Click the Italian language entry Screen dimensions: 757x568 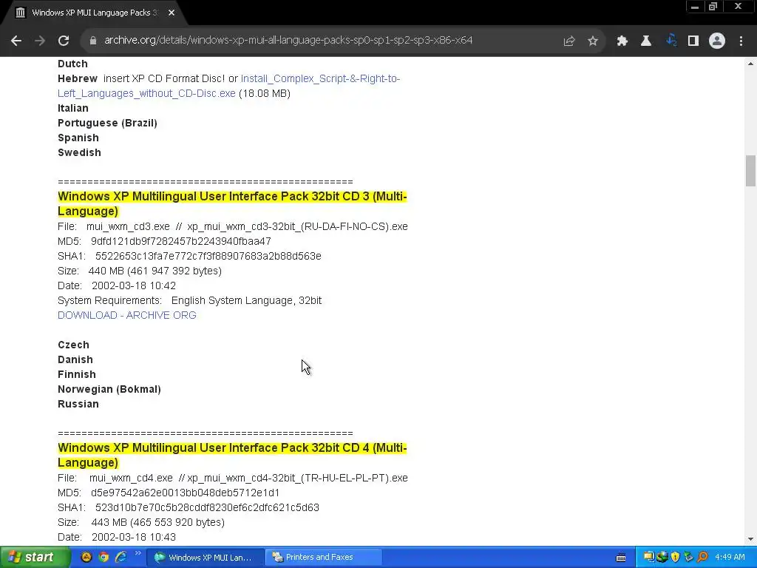(x=73, y=108)
